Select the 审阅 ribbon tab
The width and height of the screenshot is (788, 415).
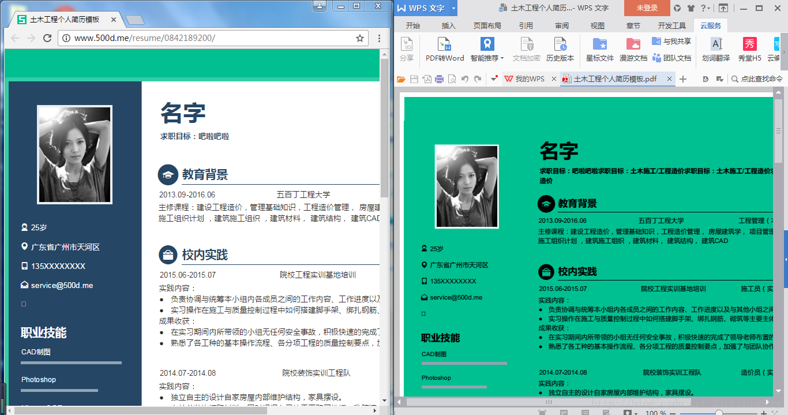(x=562, y=25)
